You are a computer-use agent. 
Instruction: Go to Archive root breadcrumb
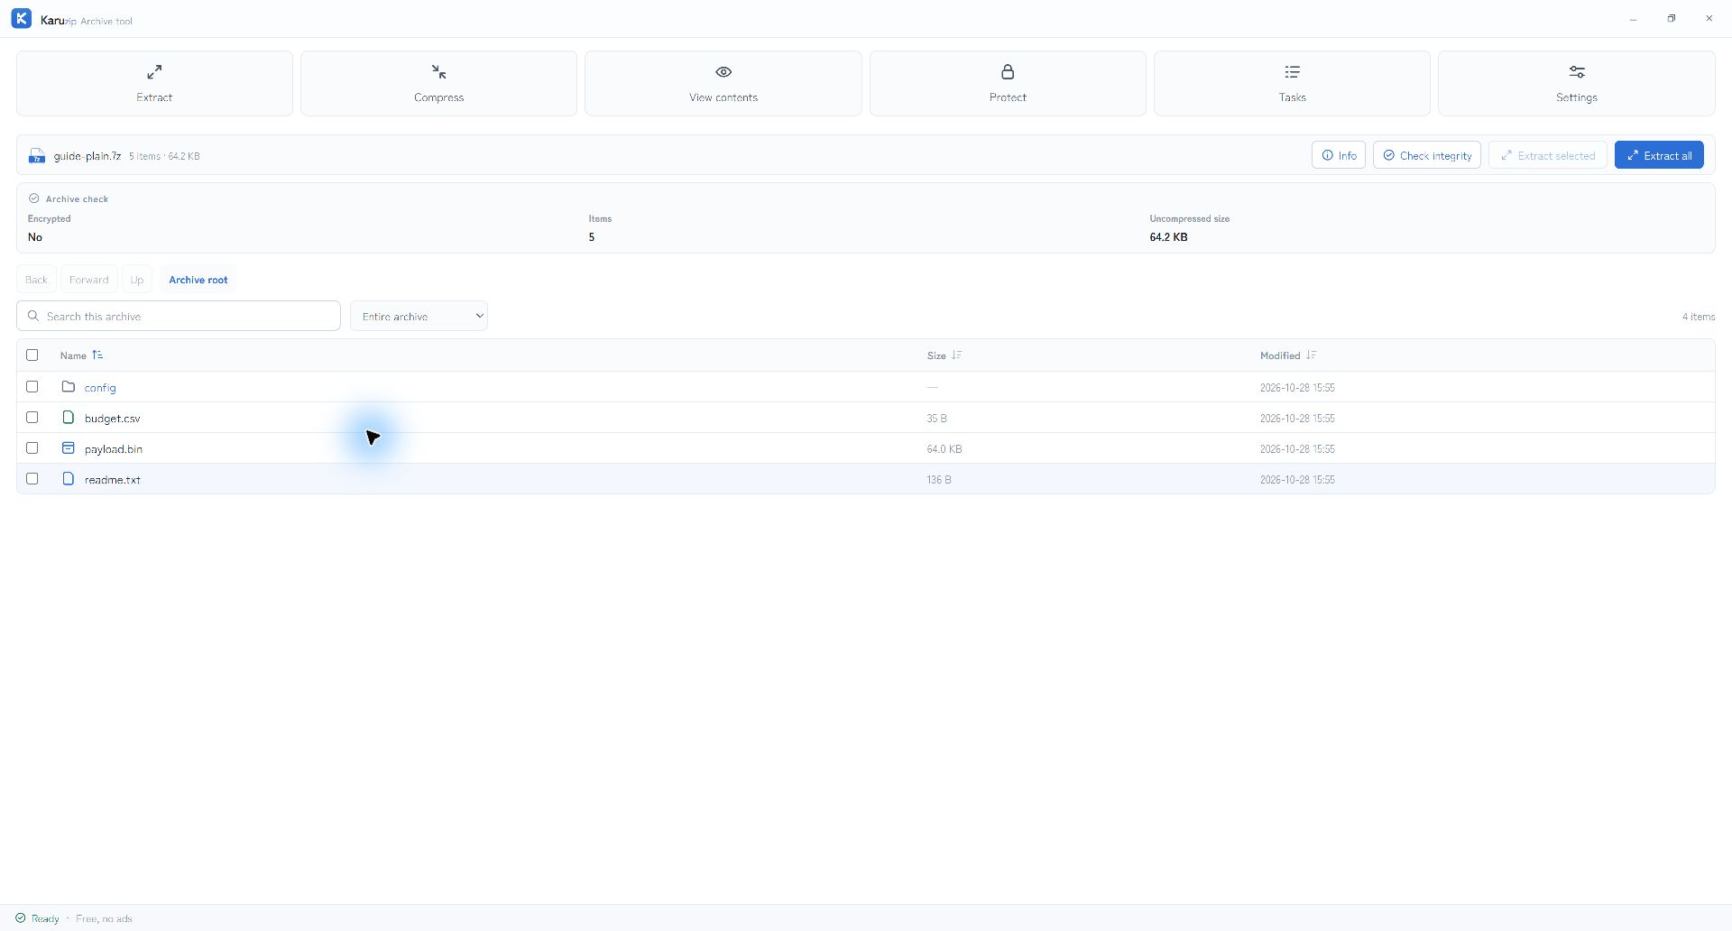[198, 280]
